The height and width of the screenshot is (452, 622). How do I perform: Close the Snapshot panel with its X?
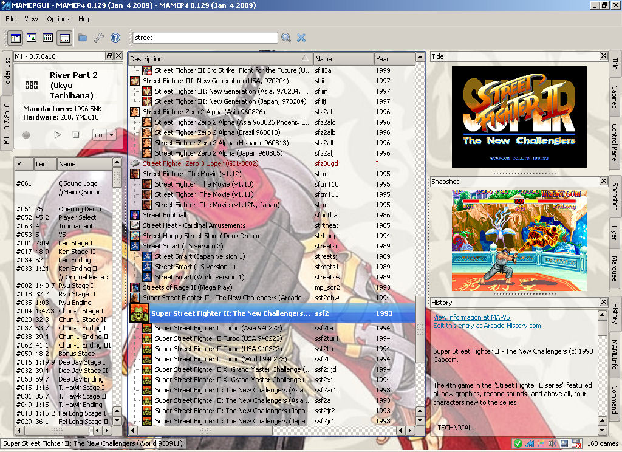tap(603, 181)
